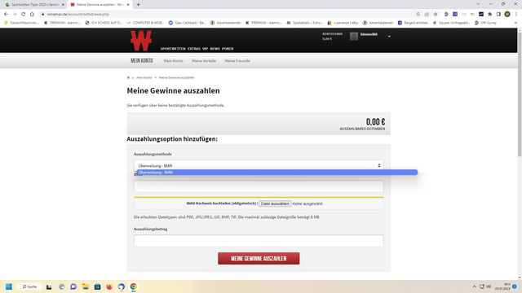The width and height of the screenshot is (522, 293).
Task: Click breadcrumb home icon
Action: (x=128, y=77)
